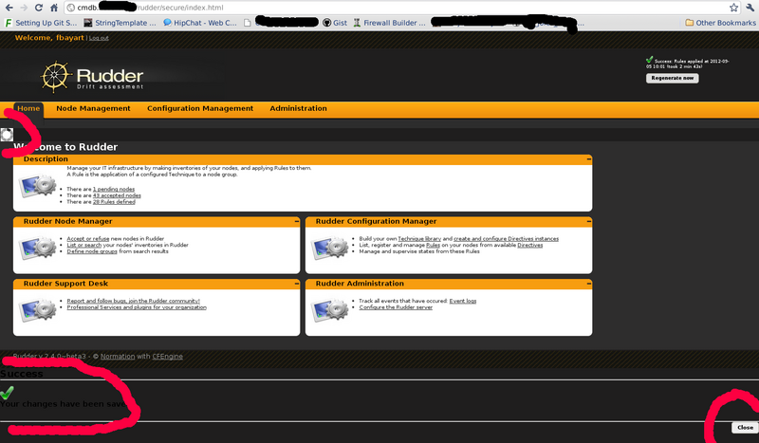Open Professional Services and plugins link
Viewport: 759px width, 443px height.
point(137,307)
